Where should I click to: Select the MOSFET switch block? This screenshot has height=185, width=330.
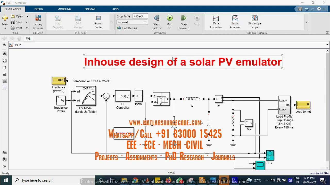point(161,99)
